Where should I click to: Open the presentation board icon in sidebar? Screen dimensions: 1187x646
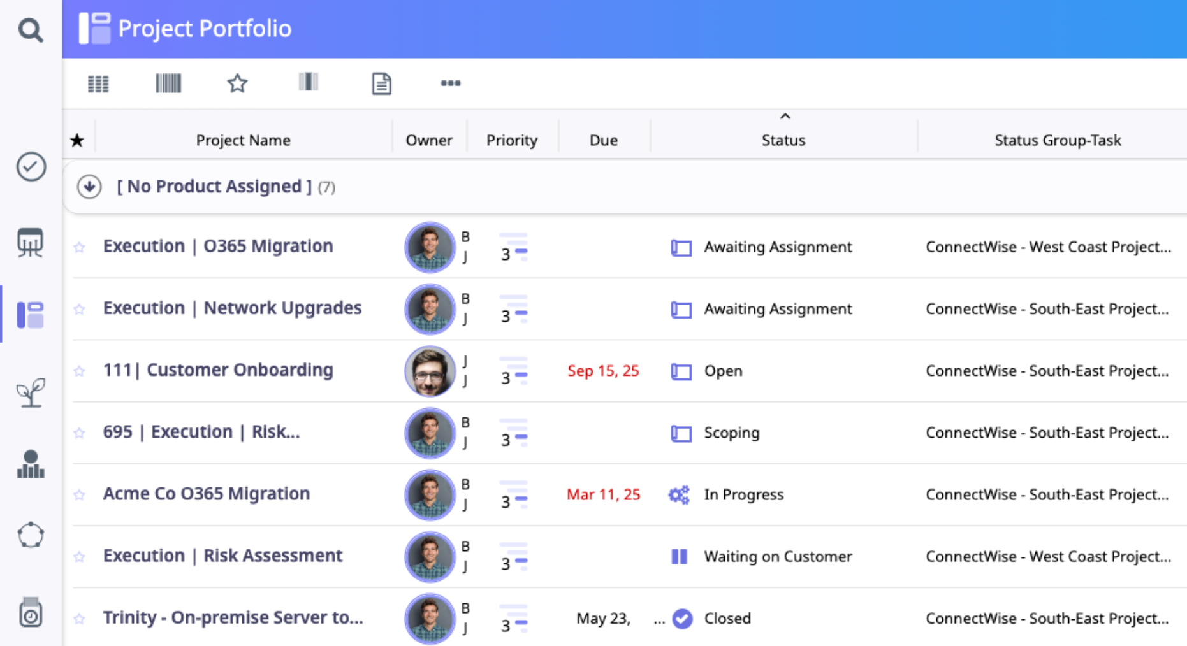tap(31, 243)
